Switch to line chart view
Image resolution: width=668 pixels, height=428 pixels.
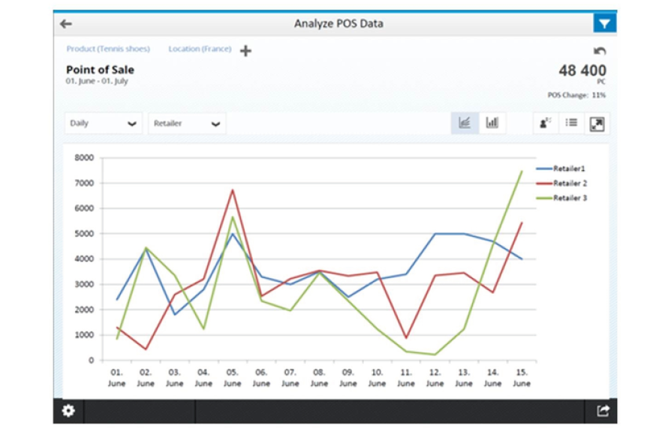[x=465, y=124]
